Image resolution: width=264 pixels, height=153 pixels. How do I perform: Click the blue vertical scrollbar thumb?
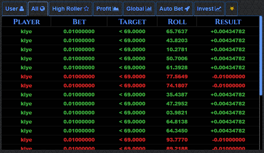tap(261, 55)
